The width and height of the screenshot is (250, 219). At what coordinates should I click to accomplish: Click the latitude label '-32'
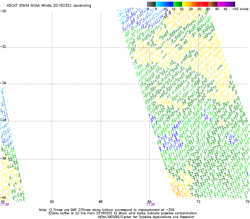(x=3, y=46)
